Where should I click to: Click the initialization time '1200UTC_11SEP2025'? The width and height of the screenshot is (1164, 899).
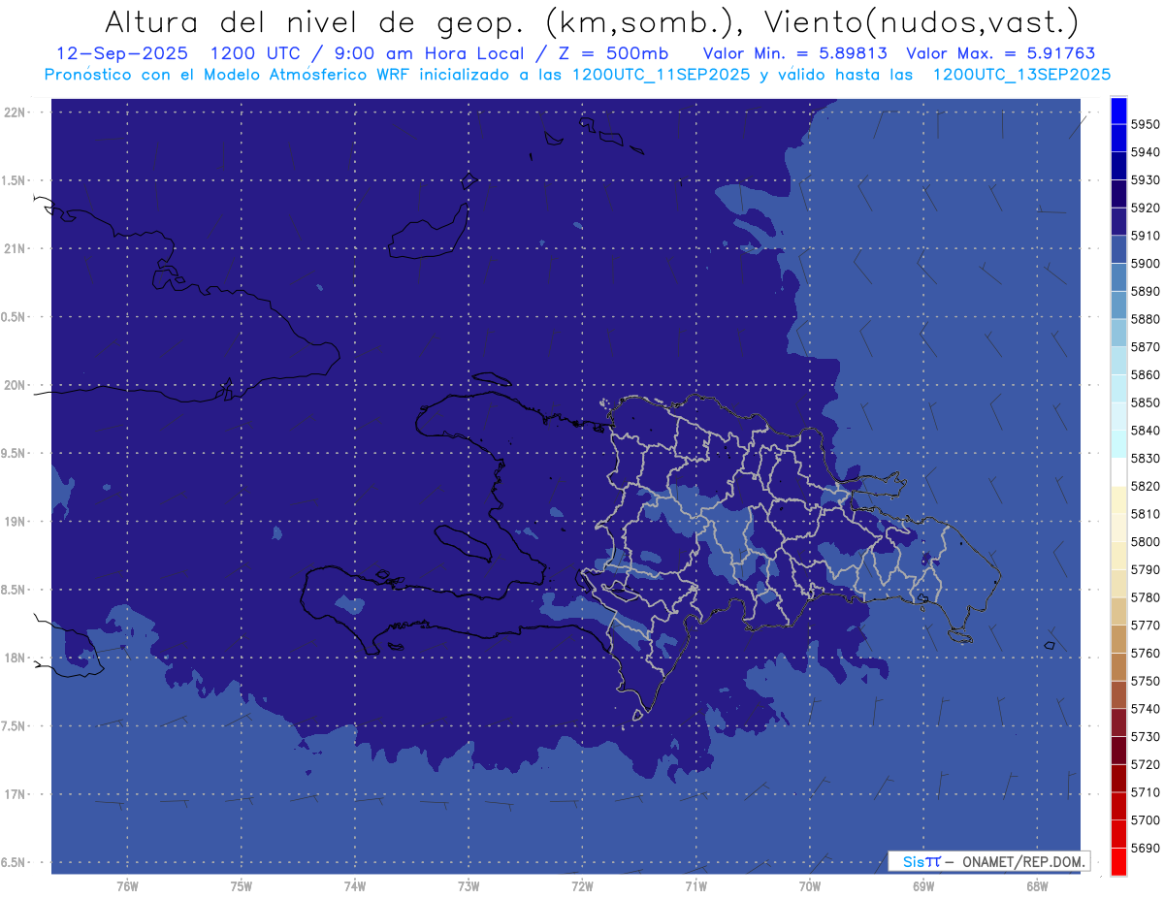[x=662, y=74]
